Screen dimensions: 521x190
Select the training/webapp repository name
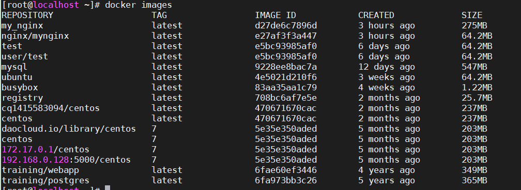[x=40, y=170]
